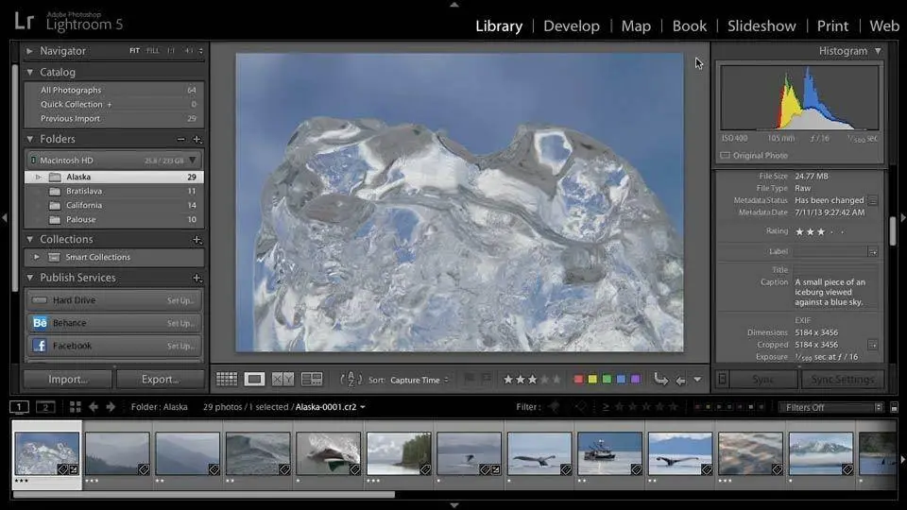Switch to the Develop module
Image resolution: width=907 pixels, height=510 pixels.
[x=572, y=26]
